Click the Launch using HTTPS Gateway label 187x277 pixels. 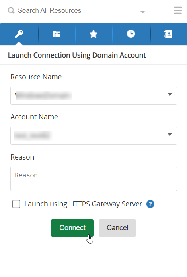[83, 204]
